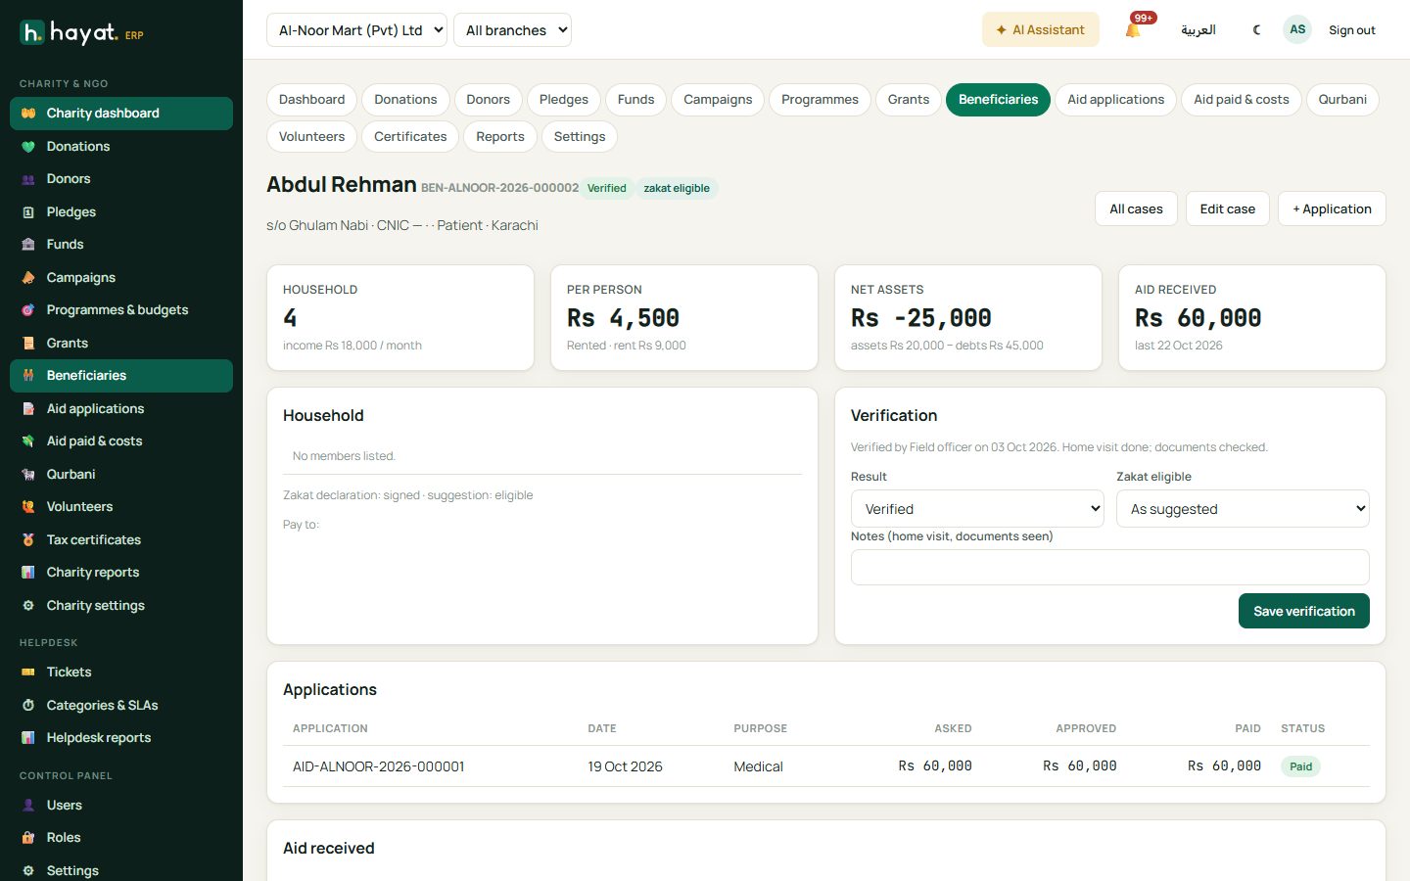This screenshot has height=881, width=1410.
Task: Open notifications bell with 99+ badge
Action: 1134,29
